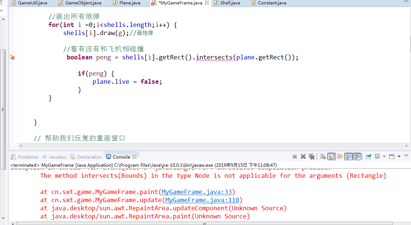Click the 'The method intersects(Bounds)' error message
Screen dimensions: 411x225
pos(213,176)
